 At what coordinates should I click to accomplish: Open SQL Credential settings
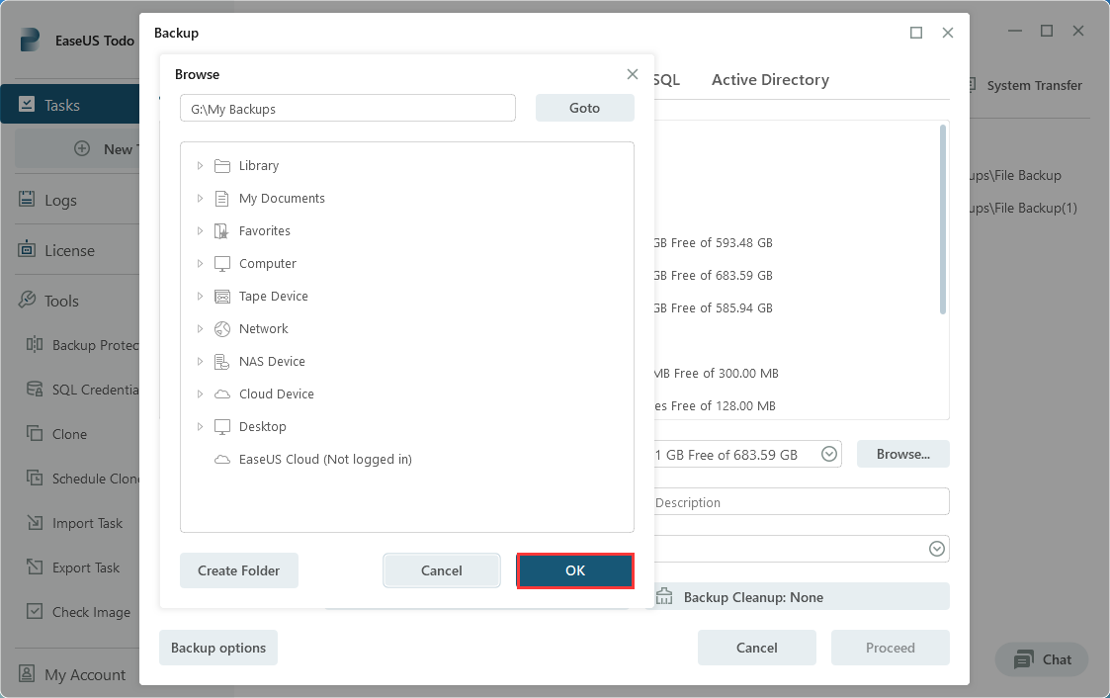[x=84, y=389]
